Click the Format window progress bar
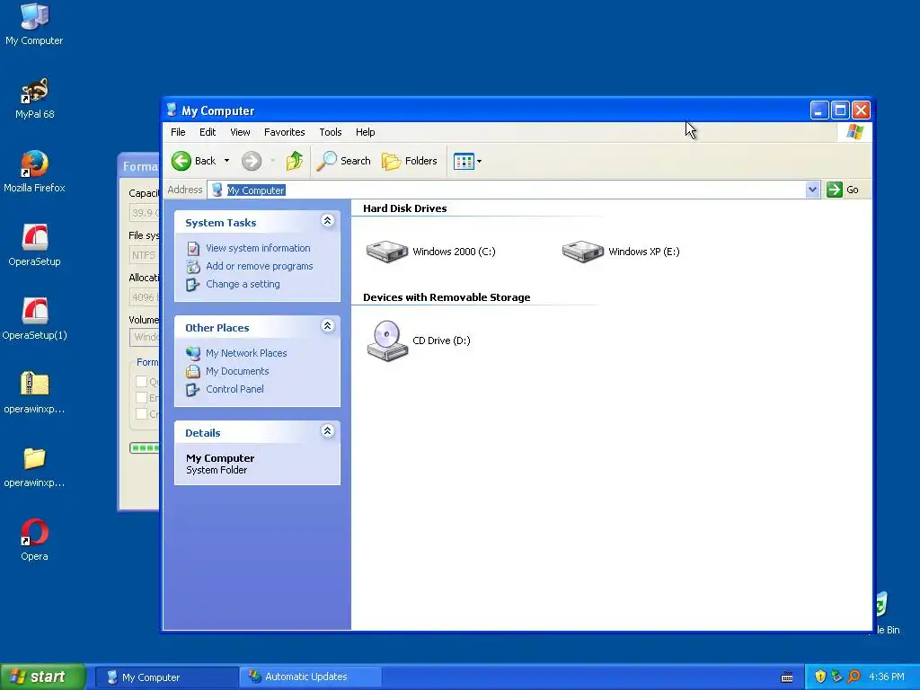This screenshot has height=690, width=920. [x=145, y=448]
